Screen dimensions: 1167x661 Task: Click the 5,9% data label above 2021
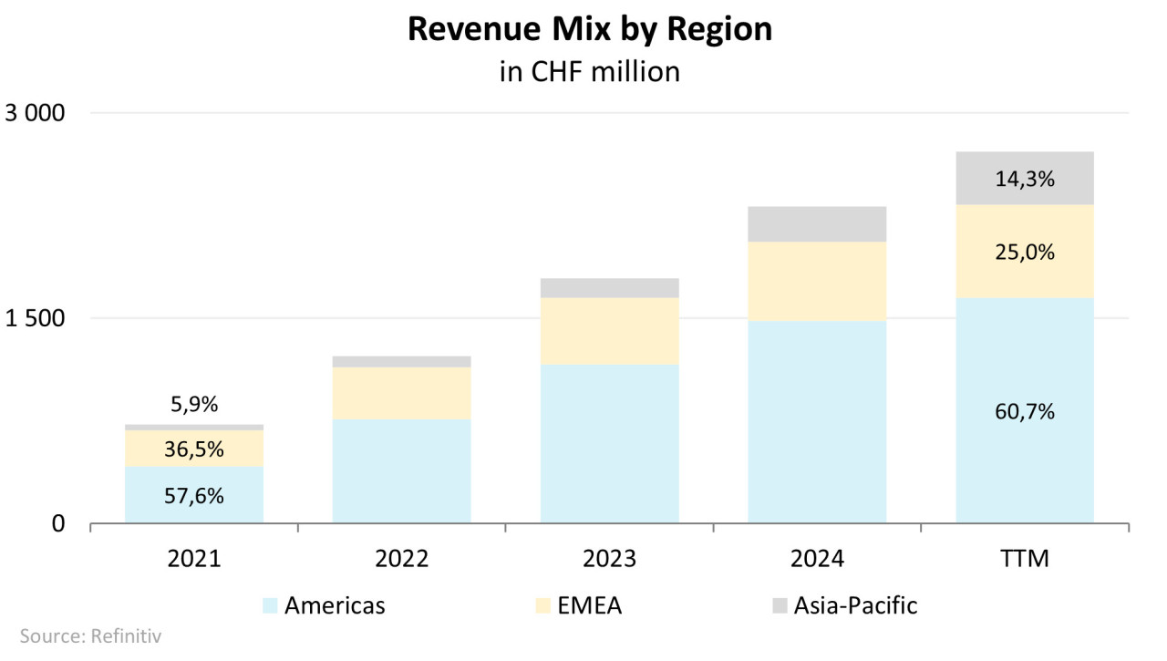pyautogui.click(x=194, y=404)
